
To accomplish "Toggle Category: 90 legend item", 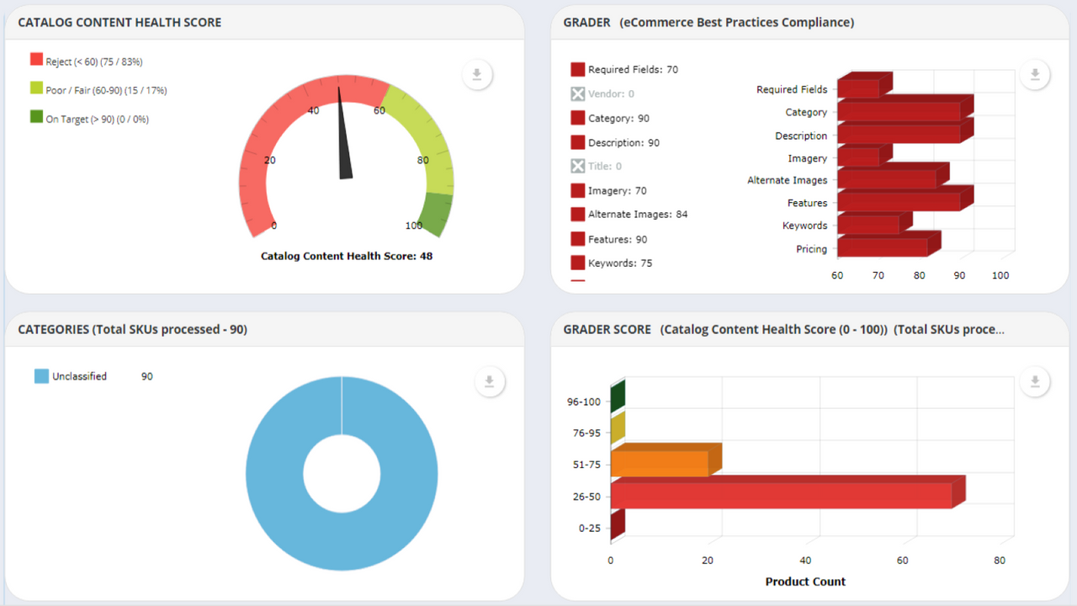I will (x=610, y=118).
